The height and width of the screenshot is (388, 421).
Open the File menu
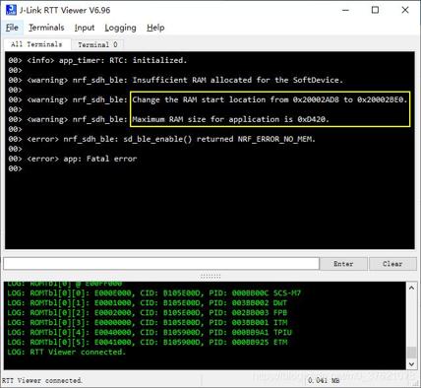pos(12,28)
